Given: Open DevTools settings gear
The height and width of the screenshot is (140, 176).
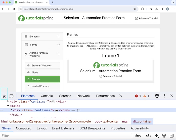Looking at the screenshot, I should [157, 96].
